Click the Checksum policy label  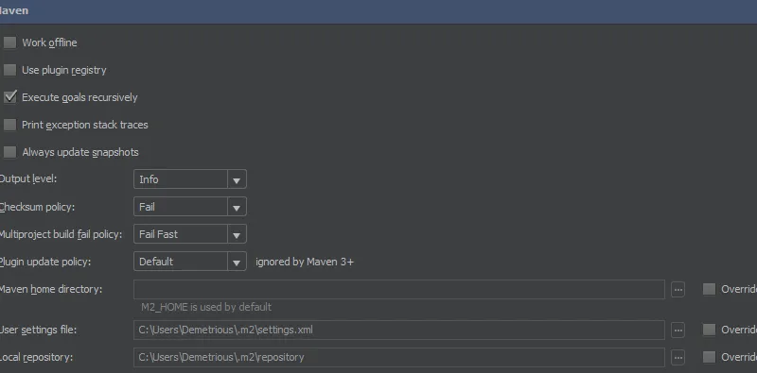click(37, 207)
